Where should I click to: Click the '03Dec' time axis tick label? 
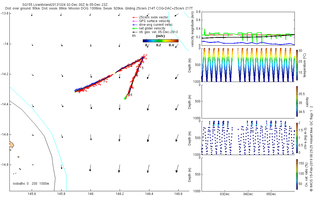pos(225,194)
